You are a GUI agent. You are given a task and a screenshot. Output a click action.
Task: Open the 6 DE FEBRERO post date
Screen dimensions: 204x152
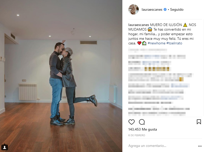click(x=137, y=135)
